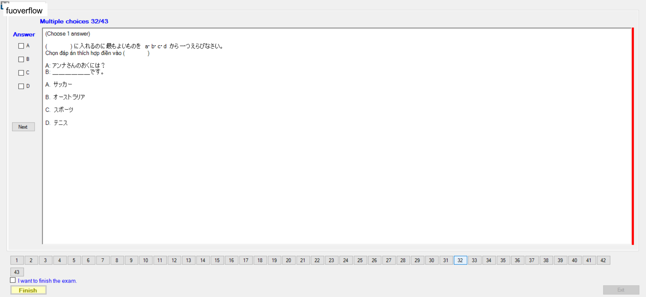
Task: Click answer text 'A. サッカー'
Action: tap(59, 85)
